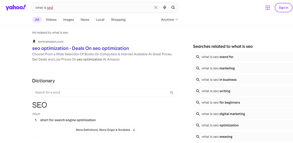The width and height of the screenshot is (293, 143).
Task: Open the Local tab
Action: pyautogui.click(x=100, y=20)
